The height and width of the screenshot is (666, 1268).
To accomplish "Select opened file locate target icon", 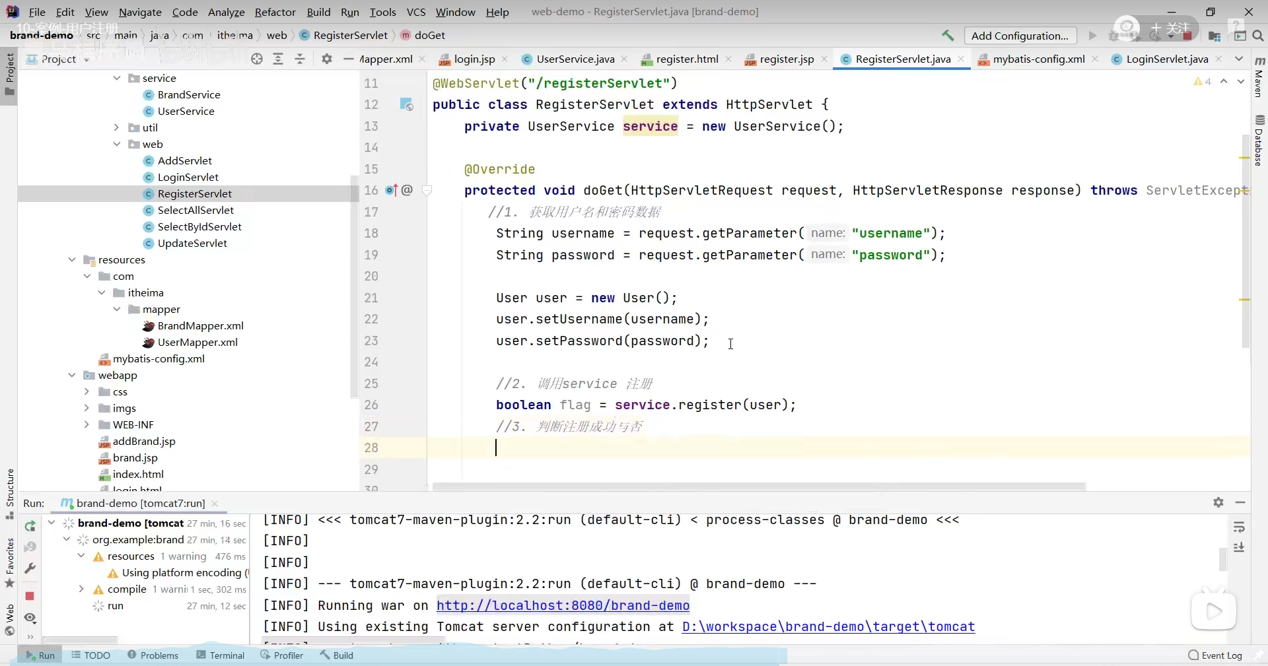I will click(257, 59).
